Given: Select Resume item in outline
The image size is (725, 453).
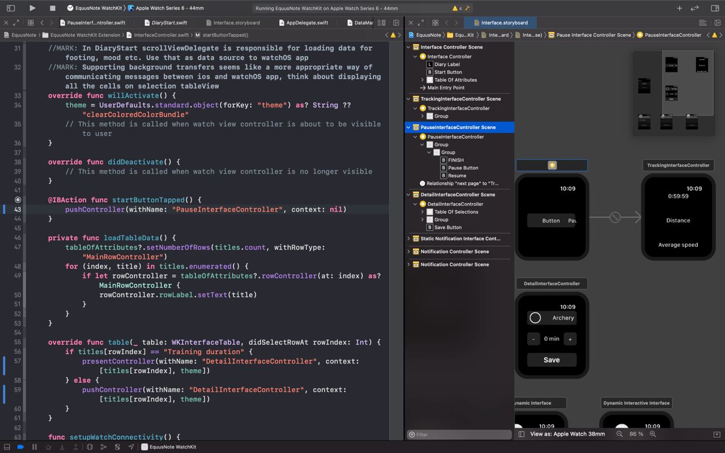Looking at the screenshot, I should [x=453, y=176].
